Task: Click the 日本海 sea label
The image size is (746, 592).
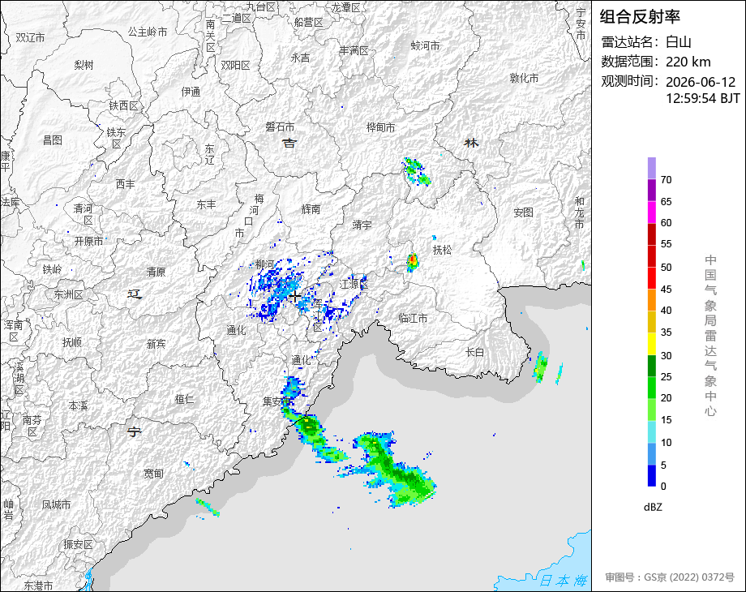Action: [564, 581]
